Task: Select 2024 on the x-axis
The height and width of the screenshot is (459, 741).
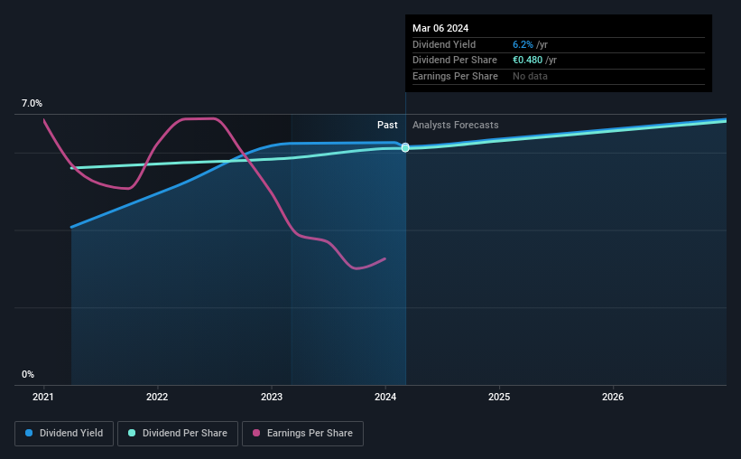Action: (x=385, y=397)
